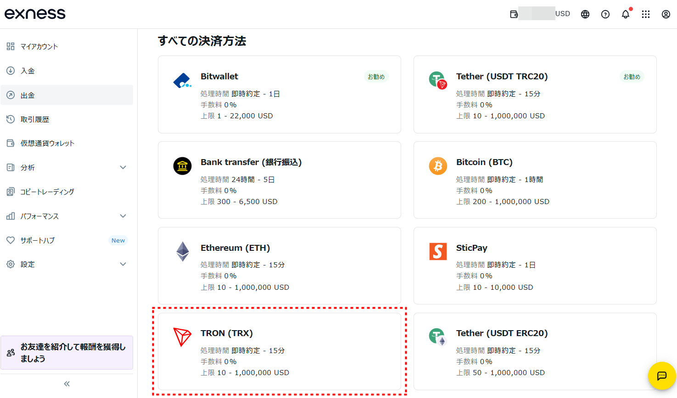Click the referral people icon
This screenshot has height=398, width=677.
[x=11, y=353]
